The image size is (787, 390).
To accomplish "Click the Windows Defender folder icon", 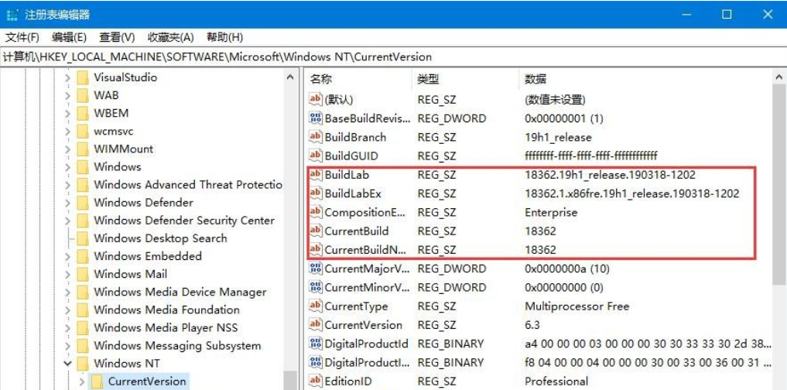I will coord(83,202).
